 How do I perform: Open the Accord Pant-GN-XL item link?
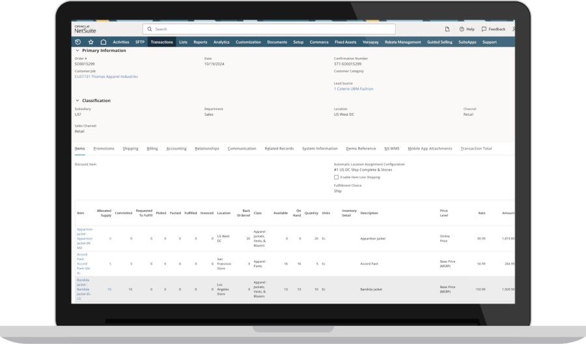(84, 264)
